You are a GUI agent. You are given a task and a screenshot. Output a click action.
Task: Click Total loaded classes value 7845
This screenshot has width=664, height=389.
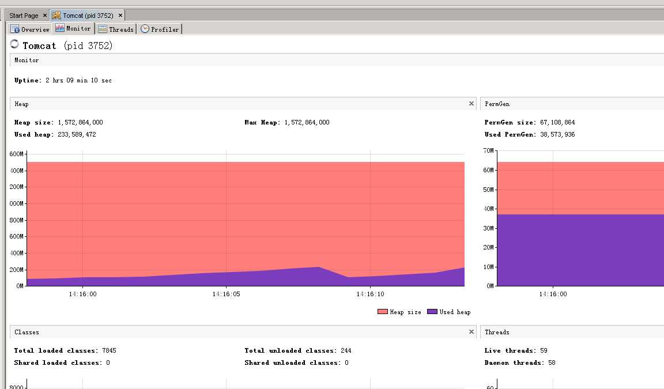(x=110, y=350)
